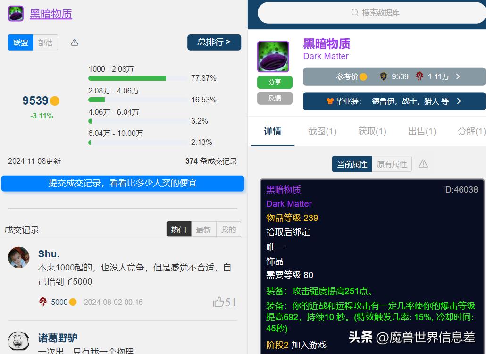This screenshot has height=354, width=486.
Task: Open Shu.'s user avatar
Action: click(x=19, y=257)
